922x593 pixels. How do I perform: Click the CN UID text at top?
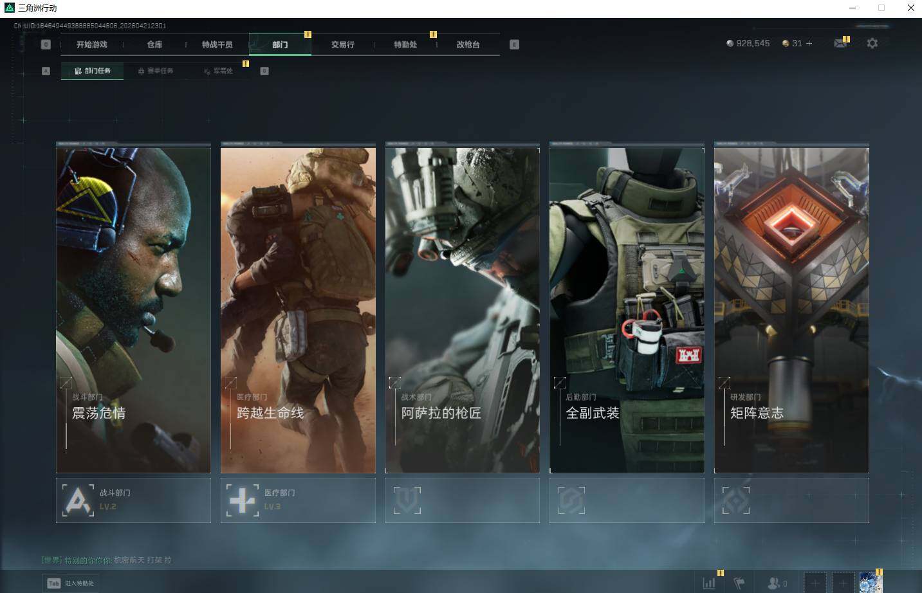coord(90,26)
